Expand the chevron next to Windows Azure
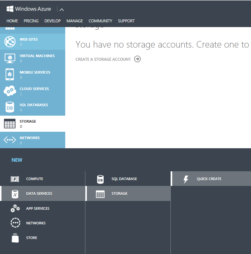This screenshot has width=251, height=254. click(62, 10)
